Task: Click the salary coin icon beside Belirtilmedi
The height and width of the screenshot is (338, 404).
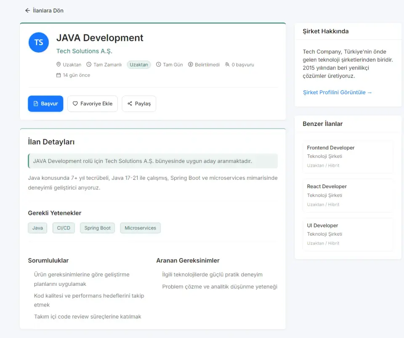Action: point(190,64)
